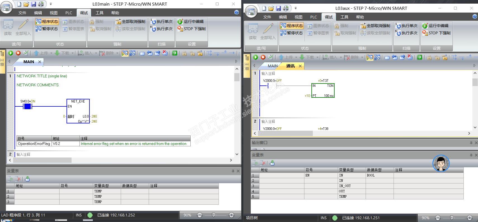Click 运行中编辑 in L03aux ribbon

pyautogui.click(x=436, y=26)
